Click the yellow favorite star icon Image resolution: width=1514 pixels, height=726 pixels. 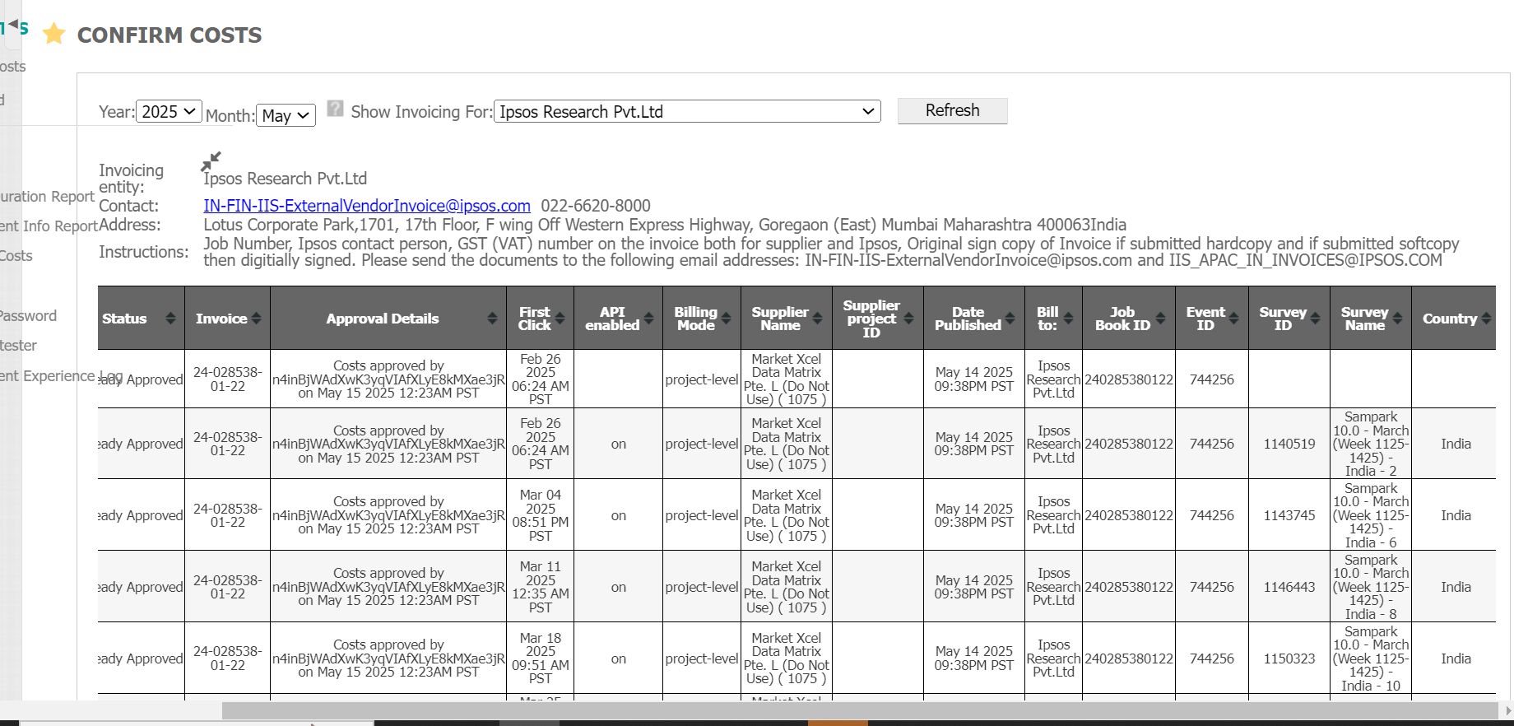tap(54, 34)
